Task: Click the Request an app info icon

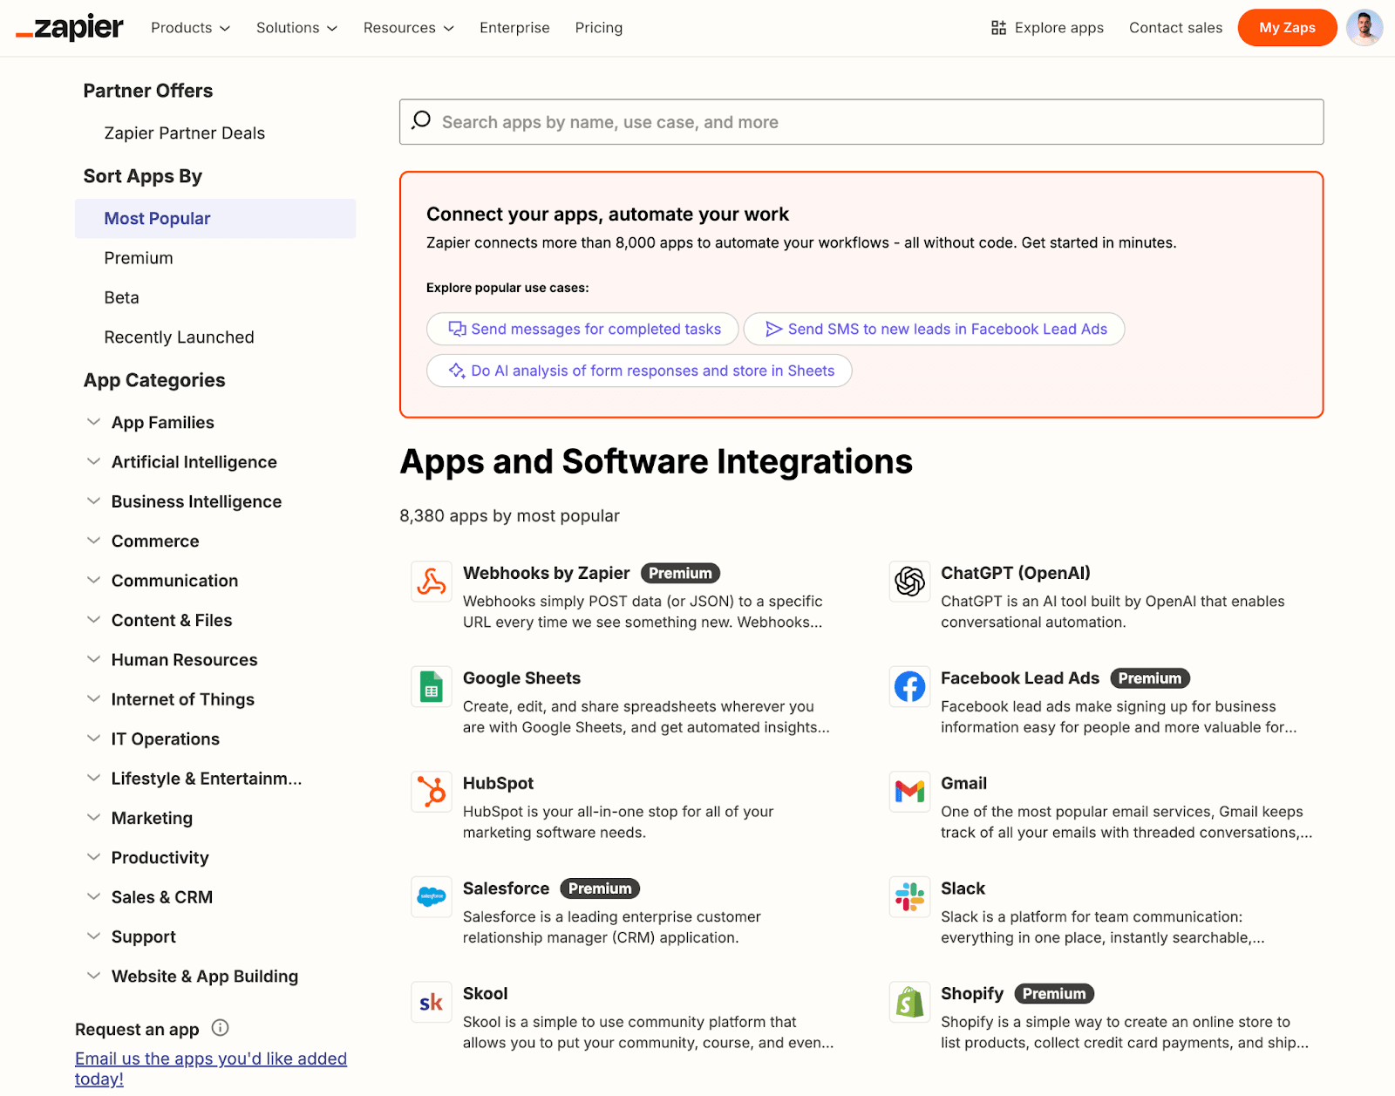Action: tap(221, 1028)
